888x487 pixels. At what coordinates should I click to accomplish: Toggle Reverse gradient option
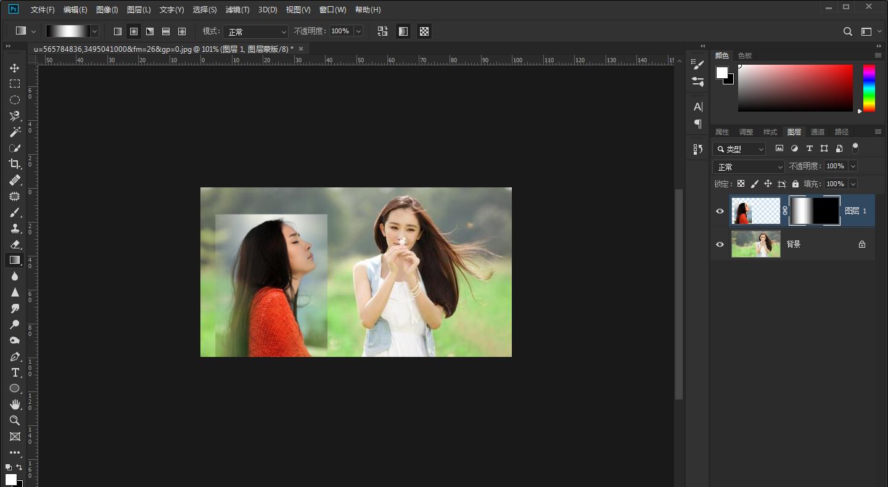[383, 31]
